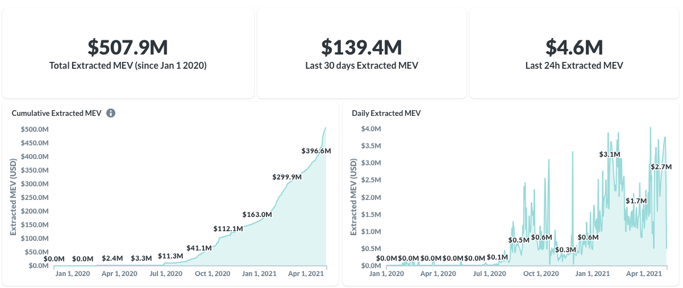The height and width of the screenshot is (288, 683).
Task: Click 'Jul 1, 2020' on the Cumulative chart axis
Action: click(x=166, y=274)
